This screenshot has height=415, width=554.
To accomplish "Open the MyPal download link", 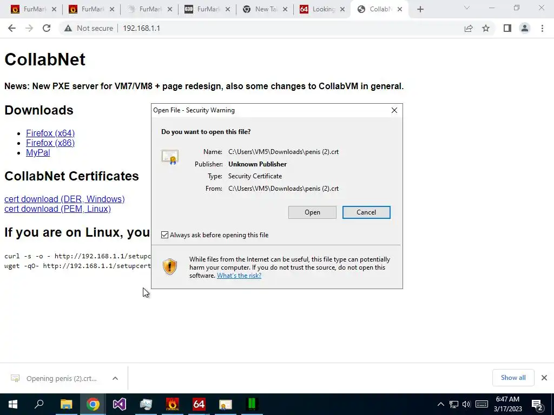I will 38,153.
